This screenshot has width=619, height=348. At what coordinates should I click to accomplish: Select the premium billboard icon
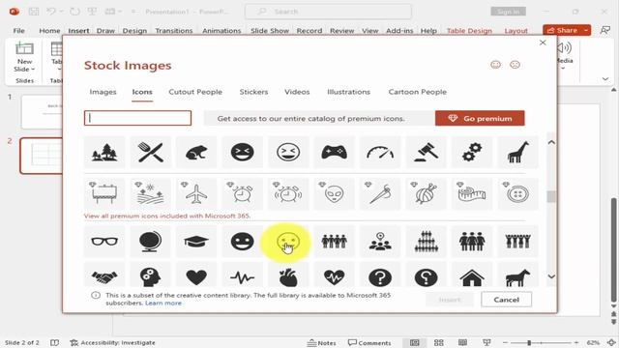pos(104,193)
